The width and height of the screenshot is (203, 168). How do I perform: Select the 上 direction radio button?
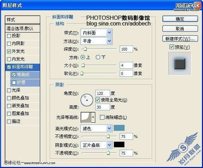[x=83, y=57]
